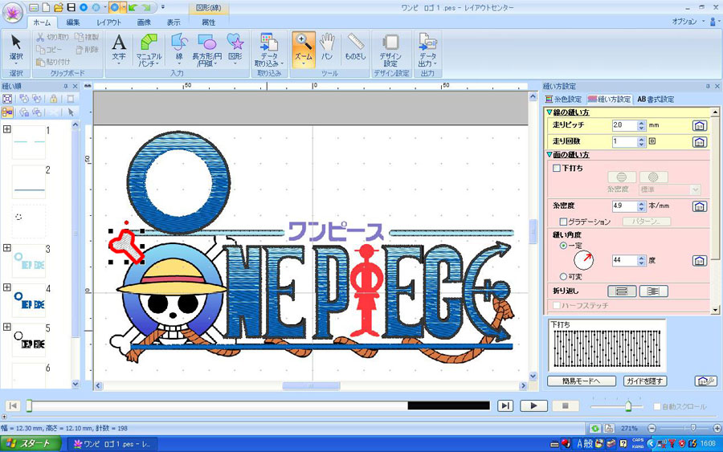Collapse the 線の縫い方 section
The width and height of the screenshot is (723, 452).
[549, 112]
